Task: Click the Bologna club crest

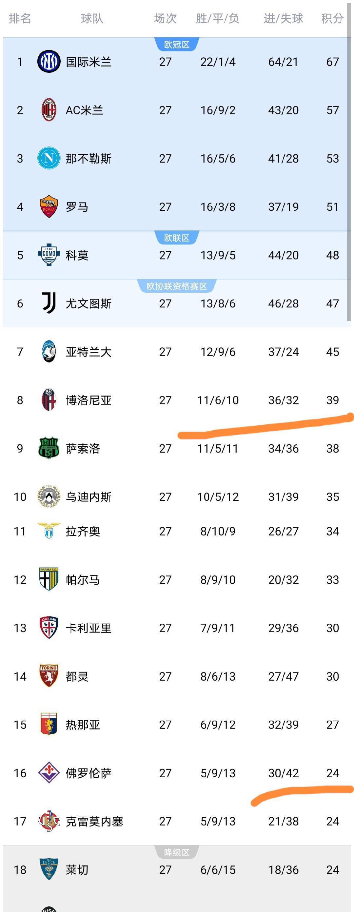Action: (x=49, y=400)
